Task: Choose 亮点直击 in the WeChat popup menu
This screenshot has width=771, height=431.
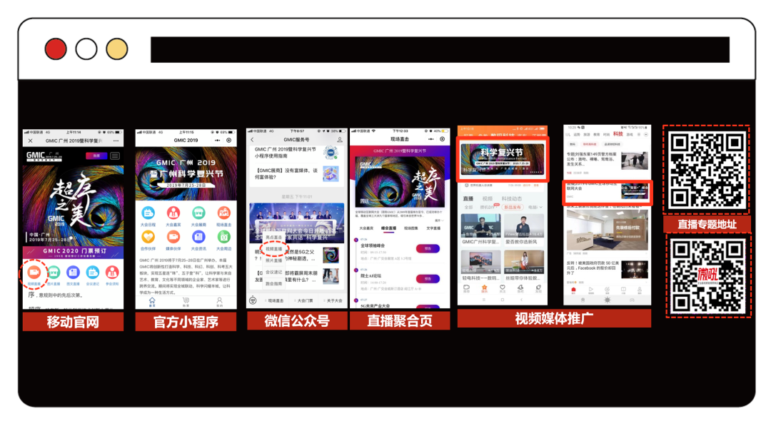Action: pyautogui.click(x=274, y=238)
